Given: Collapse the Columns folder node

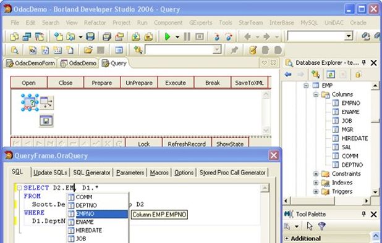Looking at the screenshot, I should coord(316,94).
